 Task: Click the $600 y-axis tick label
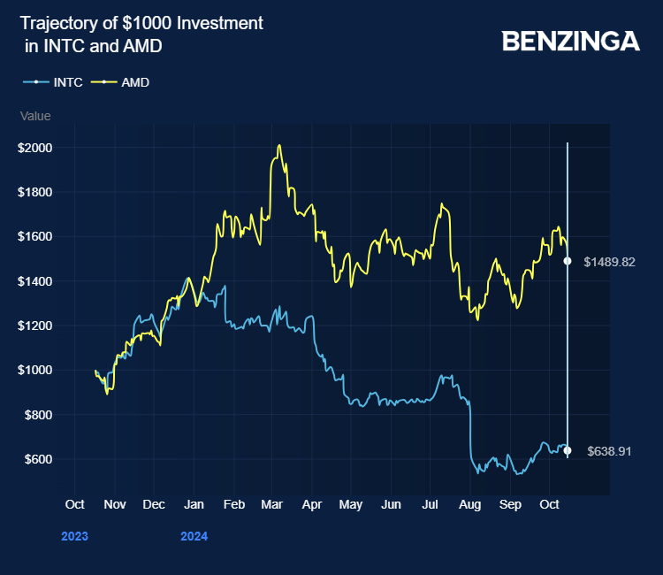click(38, 459)
